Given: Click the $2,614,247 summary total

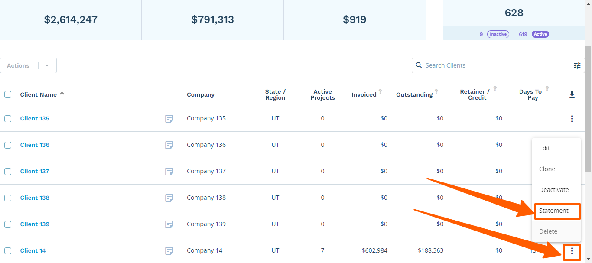Looking at the screenshot, I should 71,20.
